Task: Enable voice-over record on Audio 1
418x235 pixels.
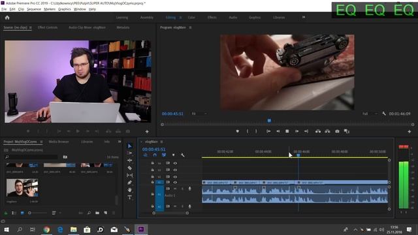Action: click(190, 189)
